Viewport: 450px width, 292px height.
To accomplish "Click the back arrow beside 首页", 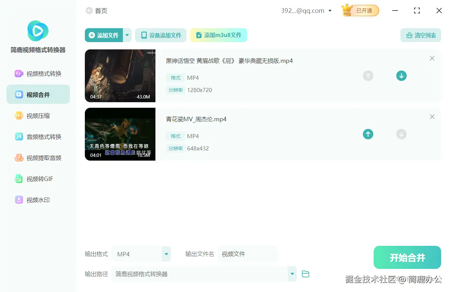I will [88, 11].
